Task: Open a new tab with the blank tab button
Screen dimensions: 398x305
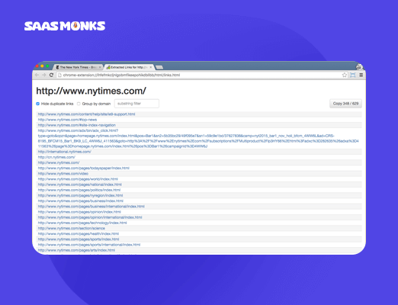Action: point(159,67)
